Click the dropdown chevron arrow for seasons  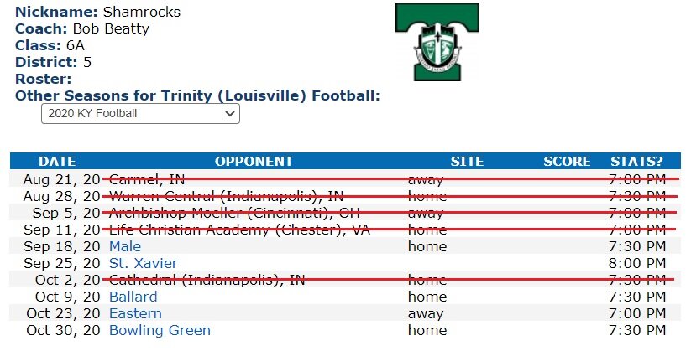[229, 113]
